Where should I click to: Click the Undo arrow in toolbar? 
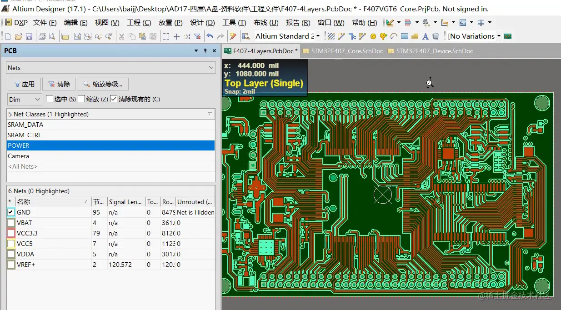point(210,36)
